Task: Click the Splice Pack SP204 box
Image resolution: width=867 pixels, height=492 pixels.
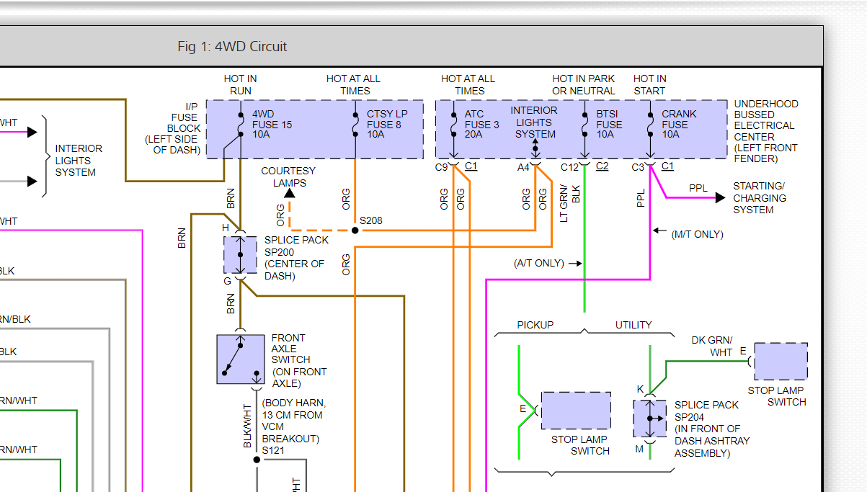Action: pos(649,419)
